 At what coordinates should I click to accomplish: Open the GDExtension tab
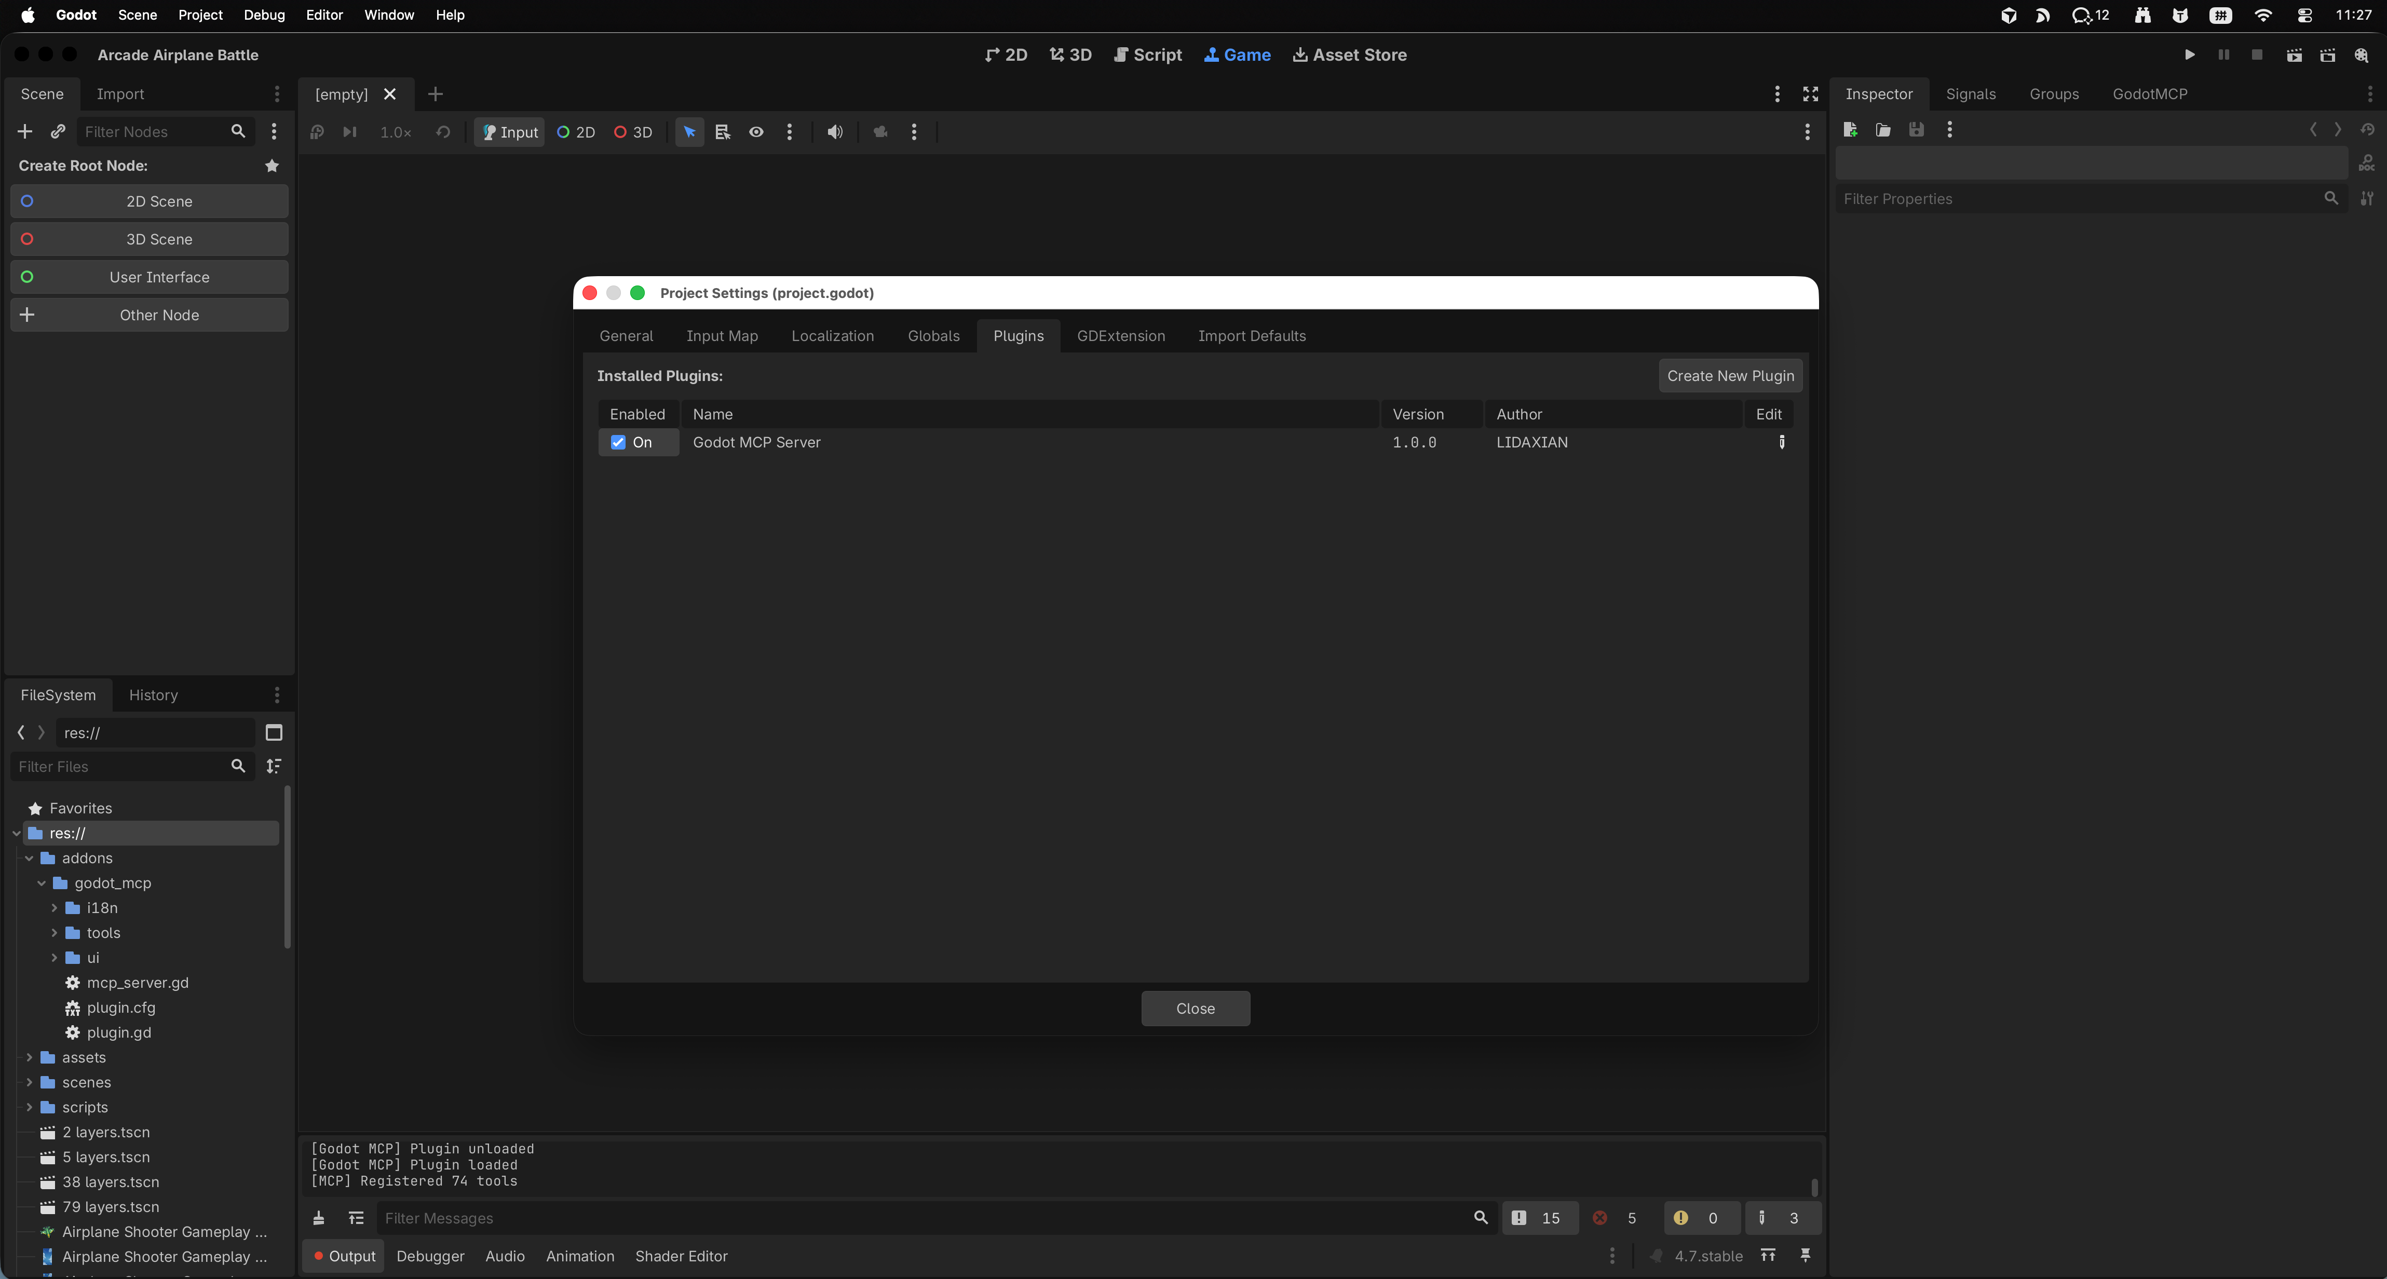(x=1120, y=335)
